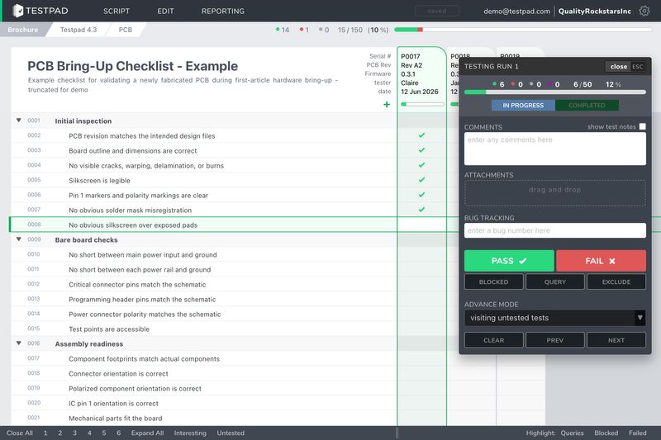This screenshot has height=440, width=661.
Task: Mark test as QUERY
Action: point(554,282)
